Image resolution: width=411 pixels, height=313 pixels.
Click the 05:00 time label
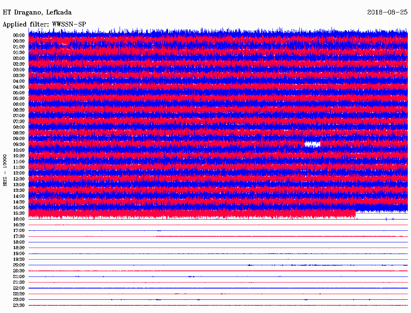pyautogui.click(x=19, y=93)
